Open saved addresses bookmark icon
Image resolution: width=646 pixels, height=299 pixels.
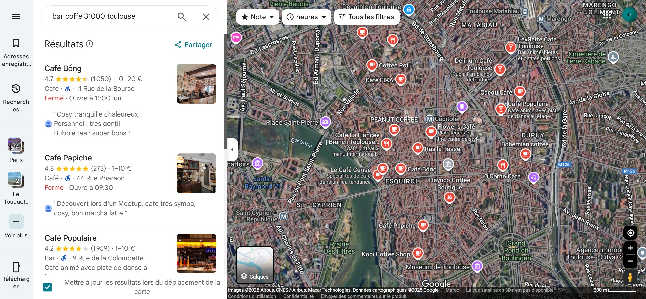[16, 43]
